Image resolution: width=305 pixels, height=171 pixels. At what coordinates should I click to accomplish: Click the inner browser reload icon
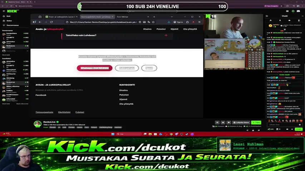tap(51, 22)
